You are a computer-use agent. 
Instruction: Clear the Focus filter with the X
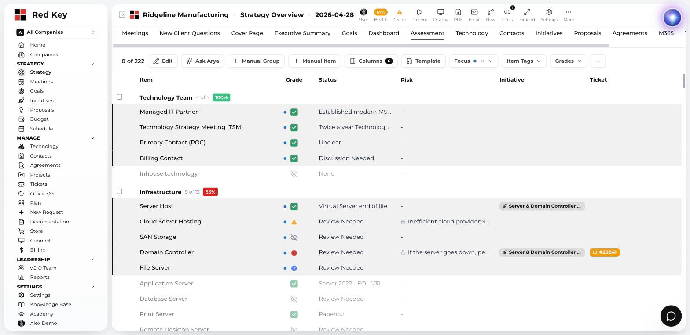point(482,61)
